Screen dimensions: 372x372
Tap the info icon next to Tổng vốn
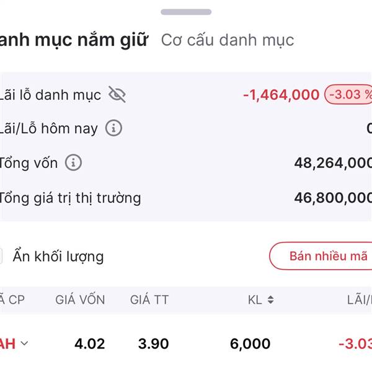(x=73, y=163)
